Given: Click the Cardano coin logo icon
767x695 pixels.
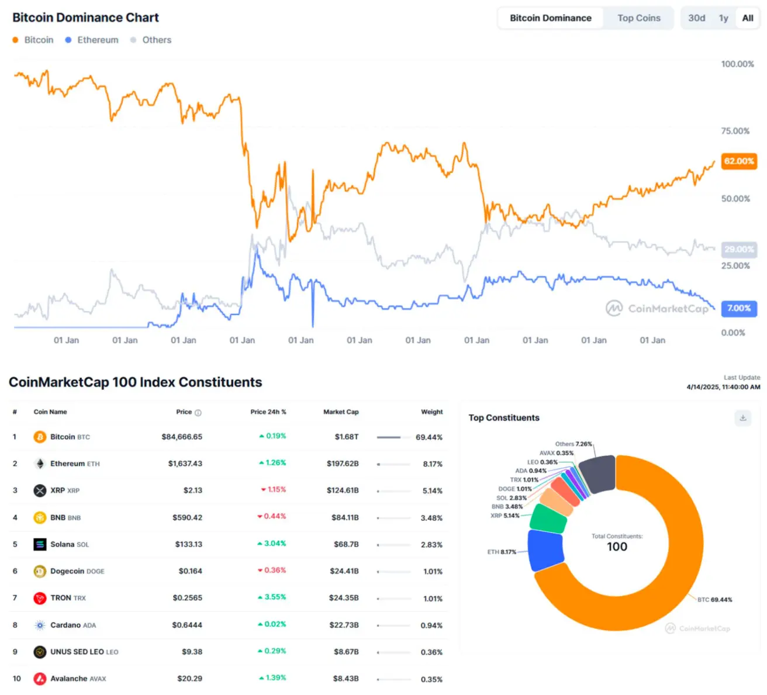Looking at the screenshot, I should click(x=40, y=625).
